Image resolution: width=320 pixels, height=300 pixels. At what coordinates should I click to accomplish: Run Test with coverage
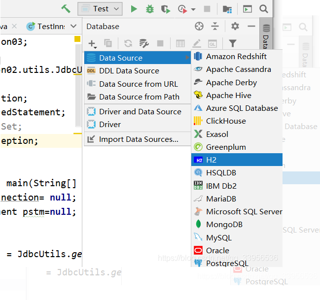pos(166,9)
